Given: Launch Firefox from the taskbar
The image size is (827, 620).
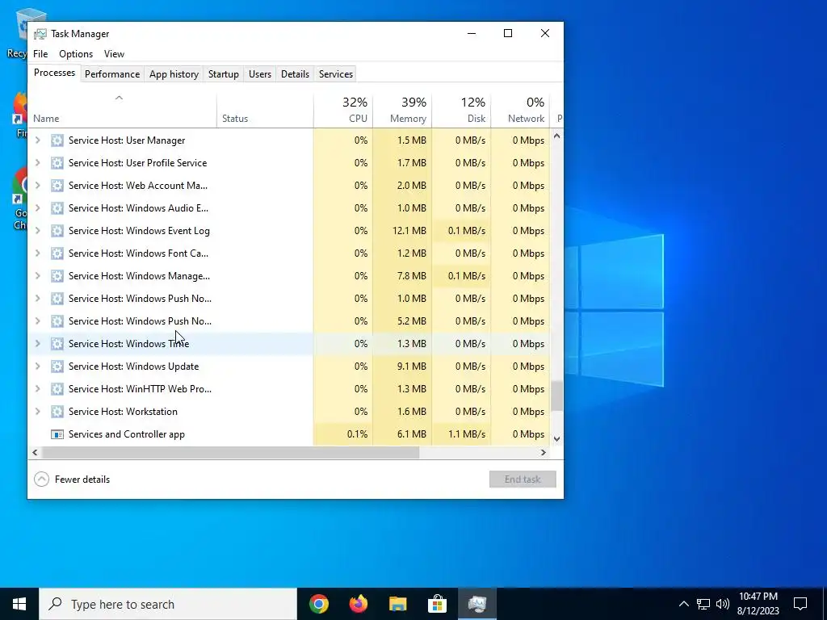Looking at the screenshot, I should click(358, 604).
